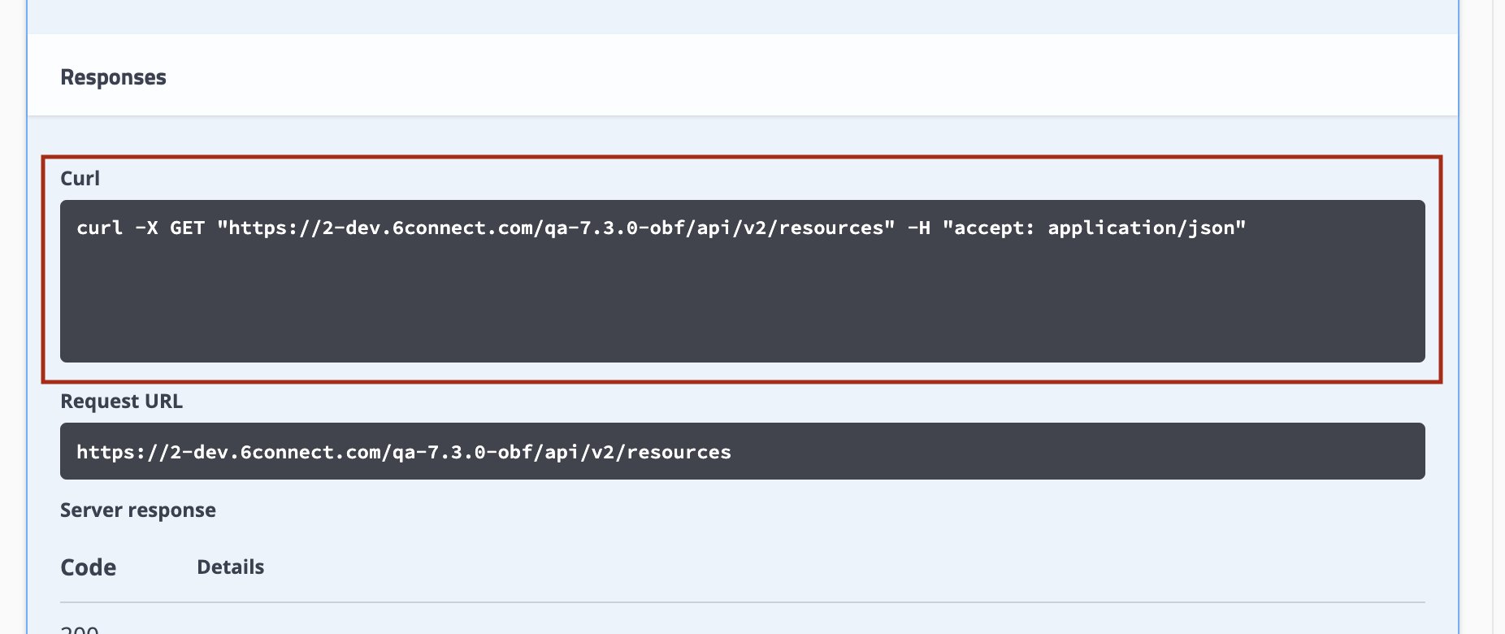This screenshot has height=634, width=1505.
Task: Click the 200 status code
Action: coord(80,629)
